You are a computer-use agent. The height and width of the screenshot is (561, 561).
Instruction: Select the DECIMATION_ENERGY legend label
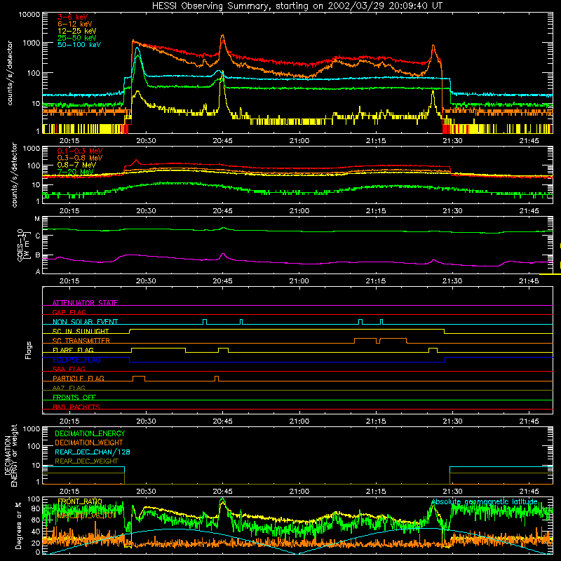tap(90, 433)
